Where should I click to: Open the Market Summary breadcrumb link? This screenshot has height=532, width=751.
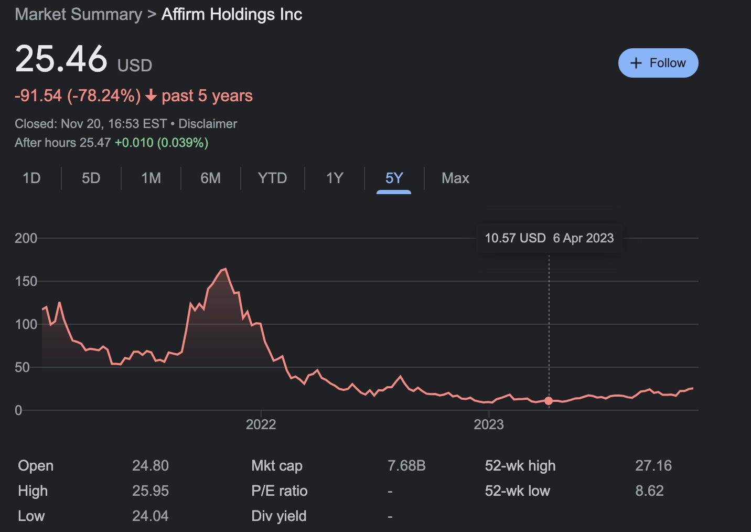tap(78, 14)
